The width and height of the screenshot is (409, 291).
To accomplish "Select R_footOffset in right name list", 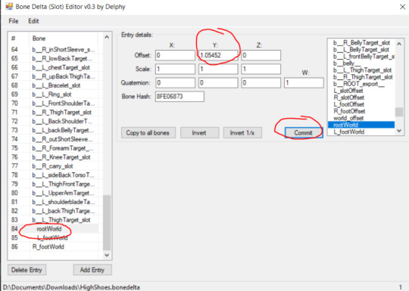I will [361, 111].
